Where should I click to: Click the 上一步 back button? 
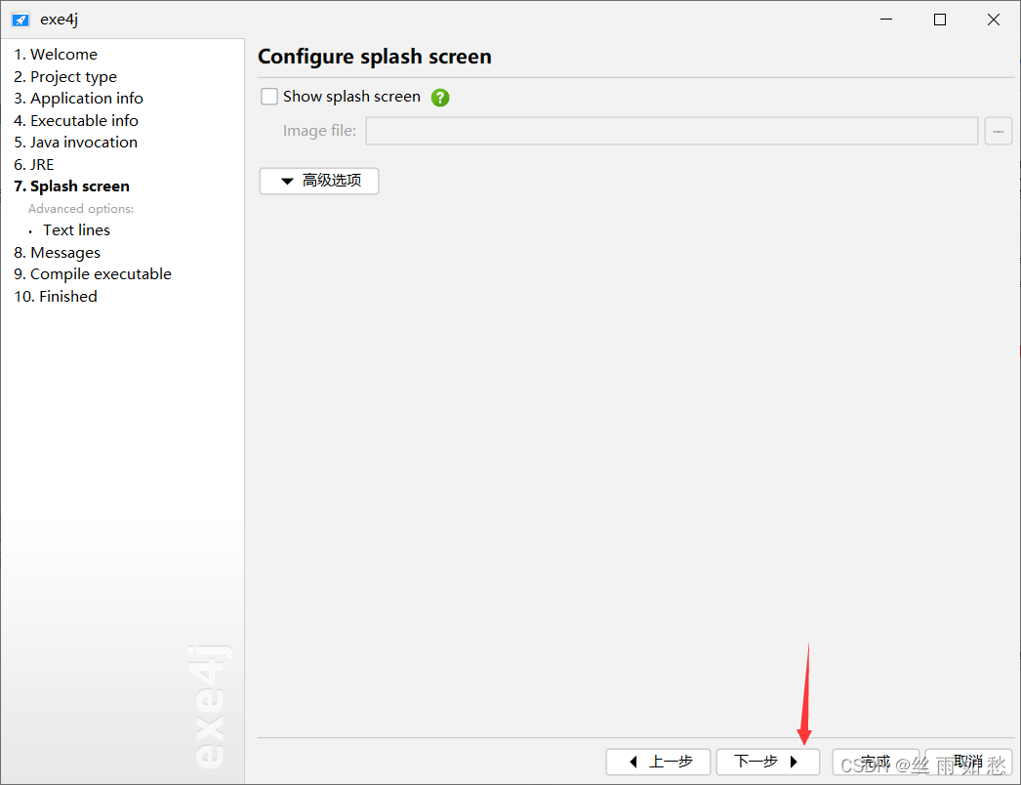click(x=658, y=762)
